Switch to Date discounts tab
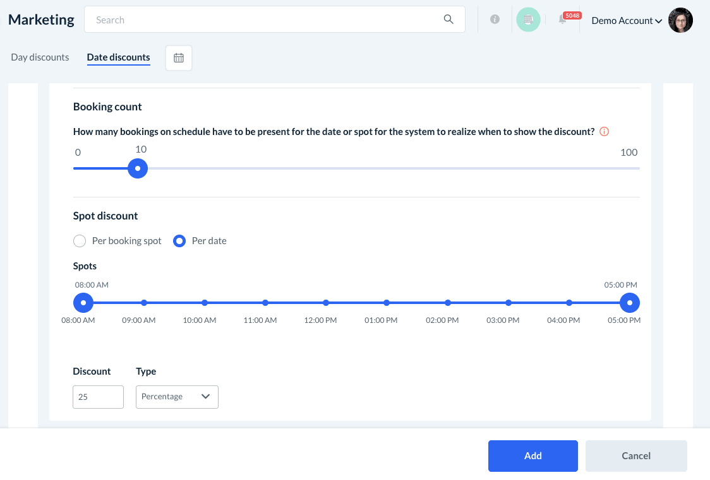 pyautogui.click(x=118, y=57)
